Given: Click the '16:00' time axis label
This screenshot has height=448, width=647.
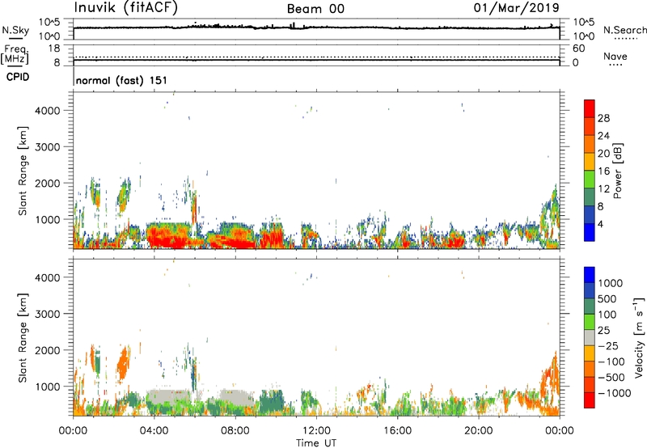Looking at the screenshot, I should pyautogui.click(x=397, y=431).
